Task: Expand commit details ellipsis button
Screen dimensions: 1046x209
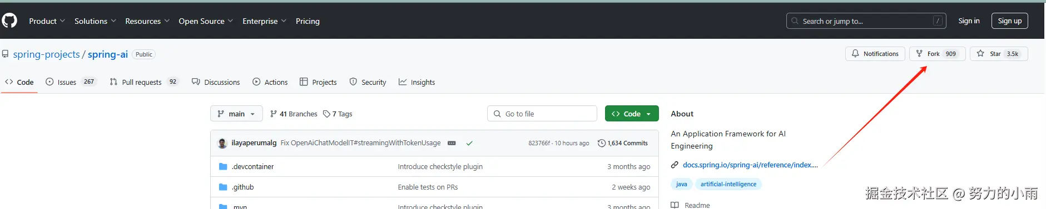Action: pos(452,143)
